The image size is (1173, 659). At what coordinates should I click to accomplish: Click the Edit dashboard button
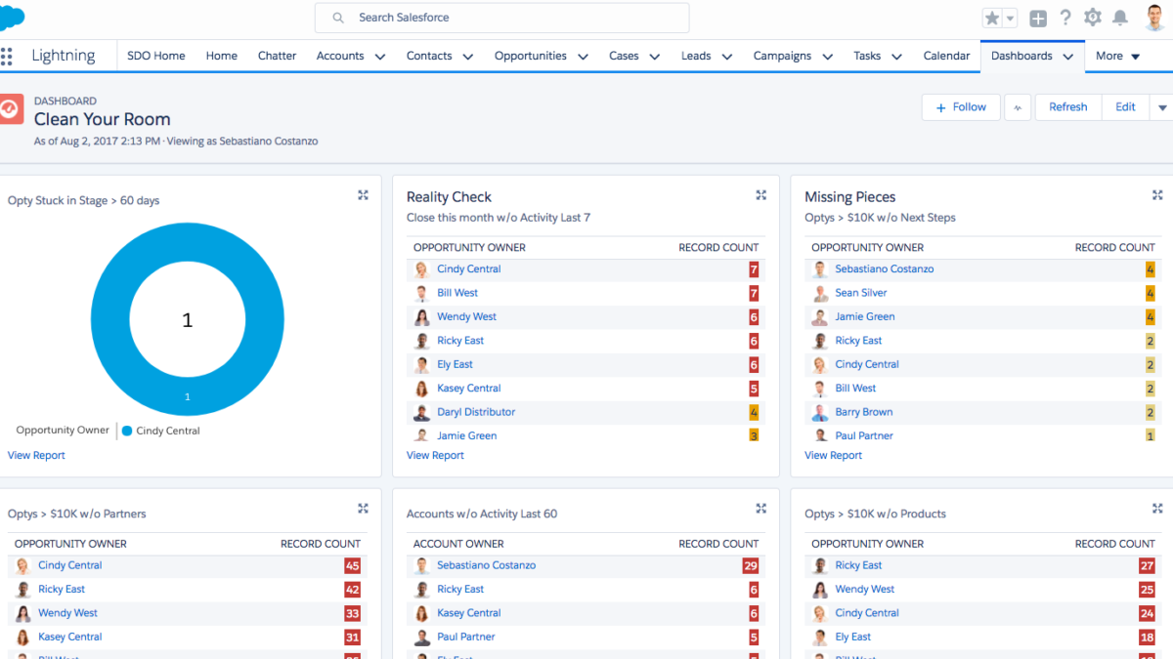[x=1125, y=107]
